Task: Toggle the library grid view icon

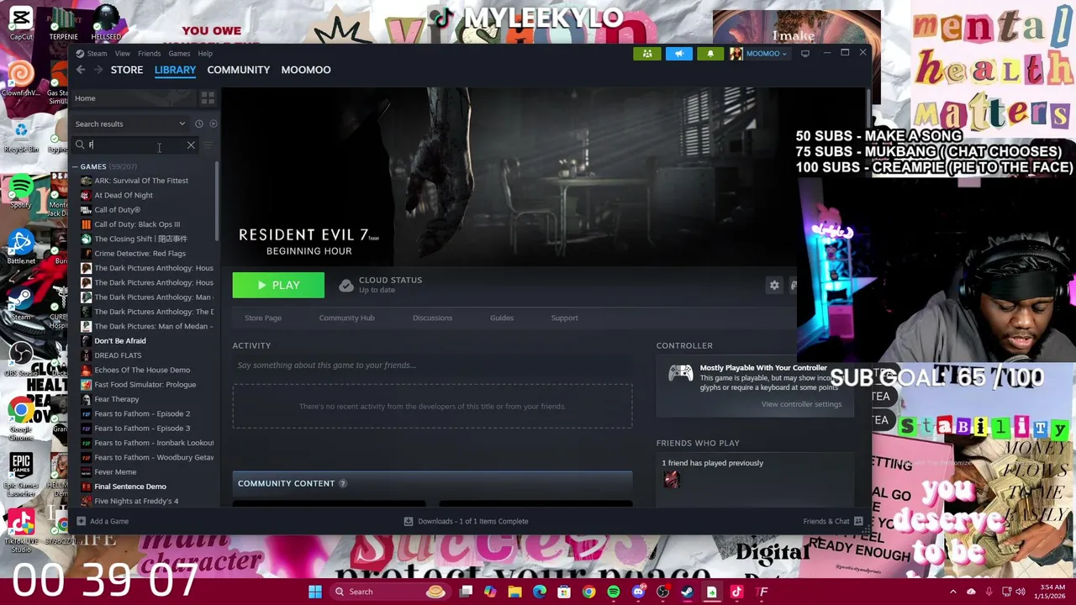Action: click(208, 98)
